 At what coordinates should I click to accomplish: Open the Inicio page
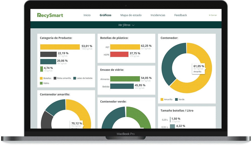tap(87, 15)
